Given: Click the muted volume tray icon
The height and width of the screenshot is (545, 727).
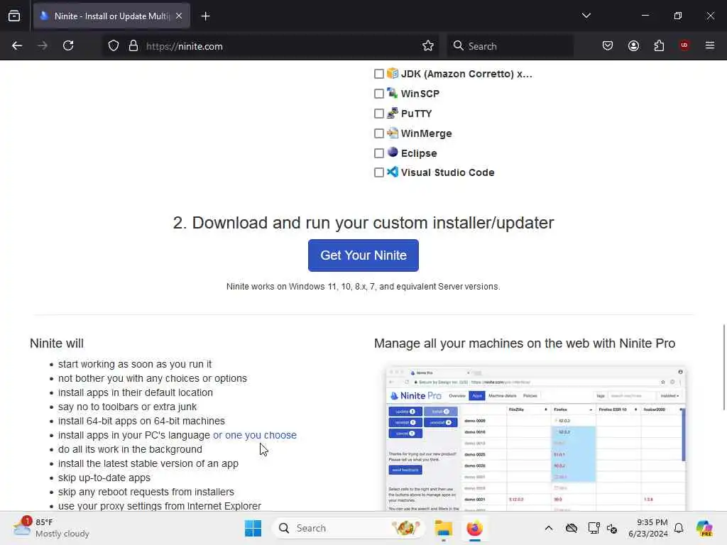Looking at the screenshot, I should (612, 528).
